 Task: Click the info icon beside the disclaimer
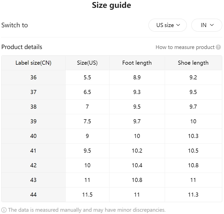click(4, 210)
